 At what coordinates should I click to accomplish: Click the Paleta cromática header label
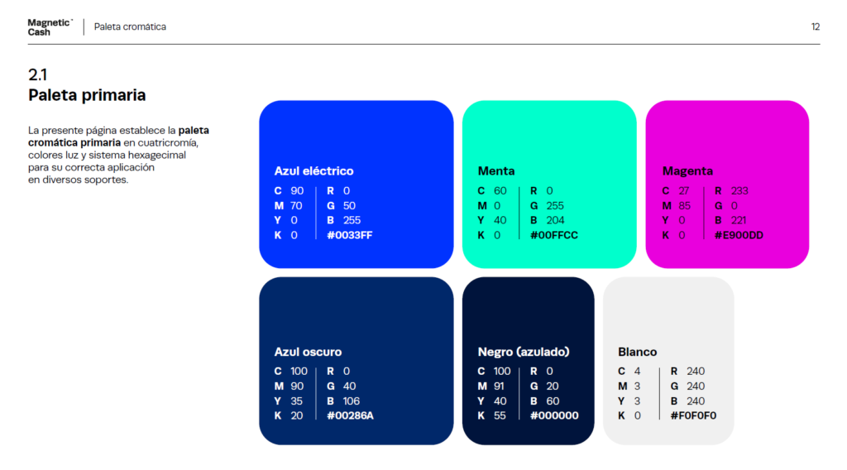[x=130, y=27]
